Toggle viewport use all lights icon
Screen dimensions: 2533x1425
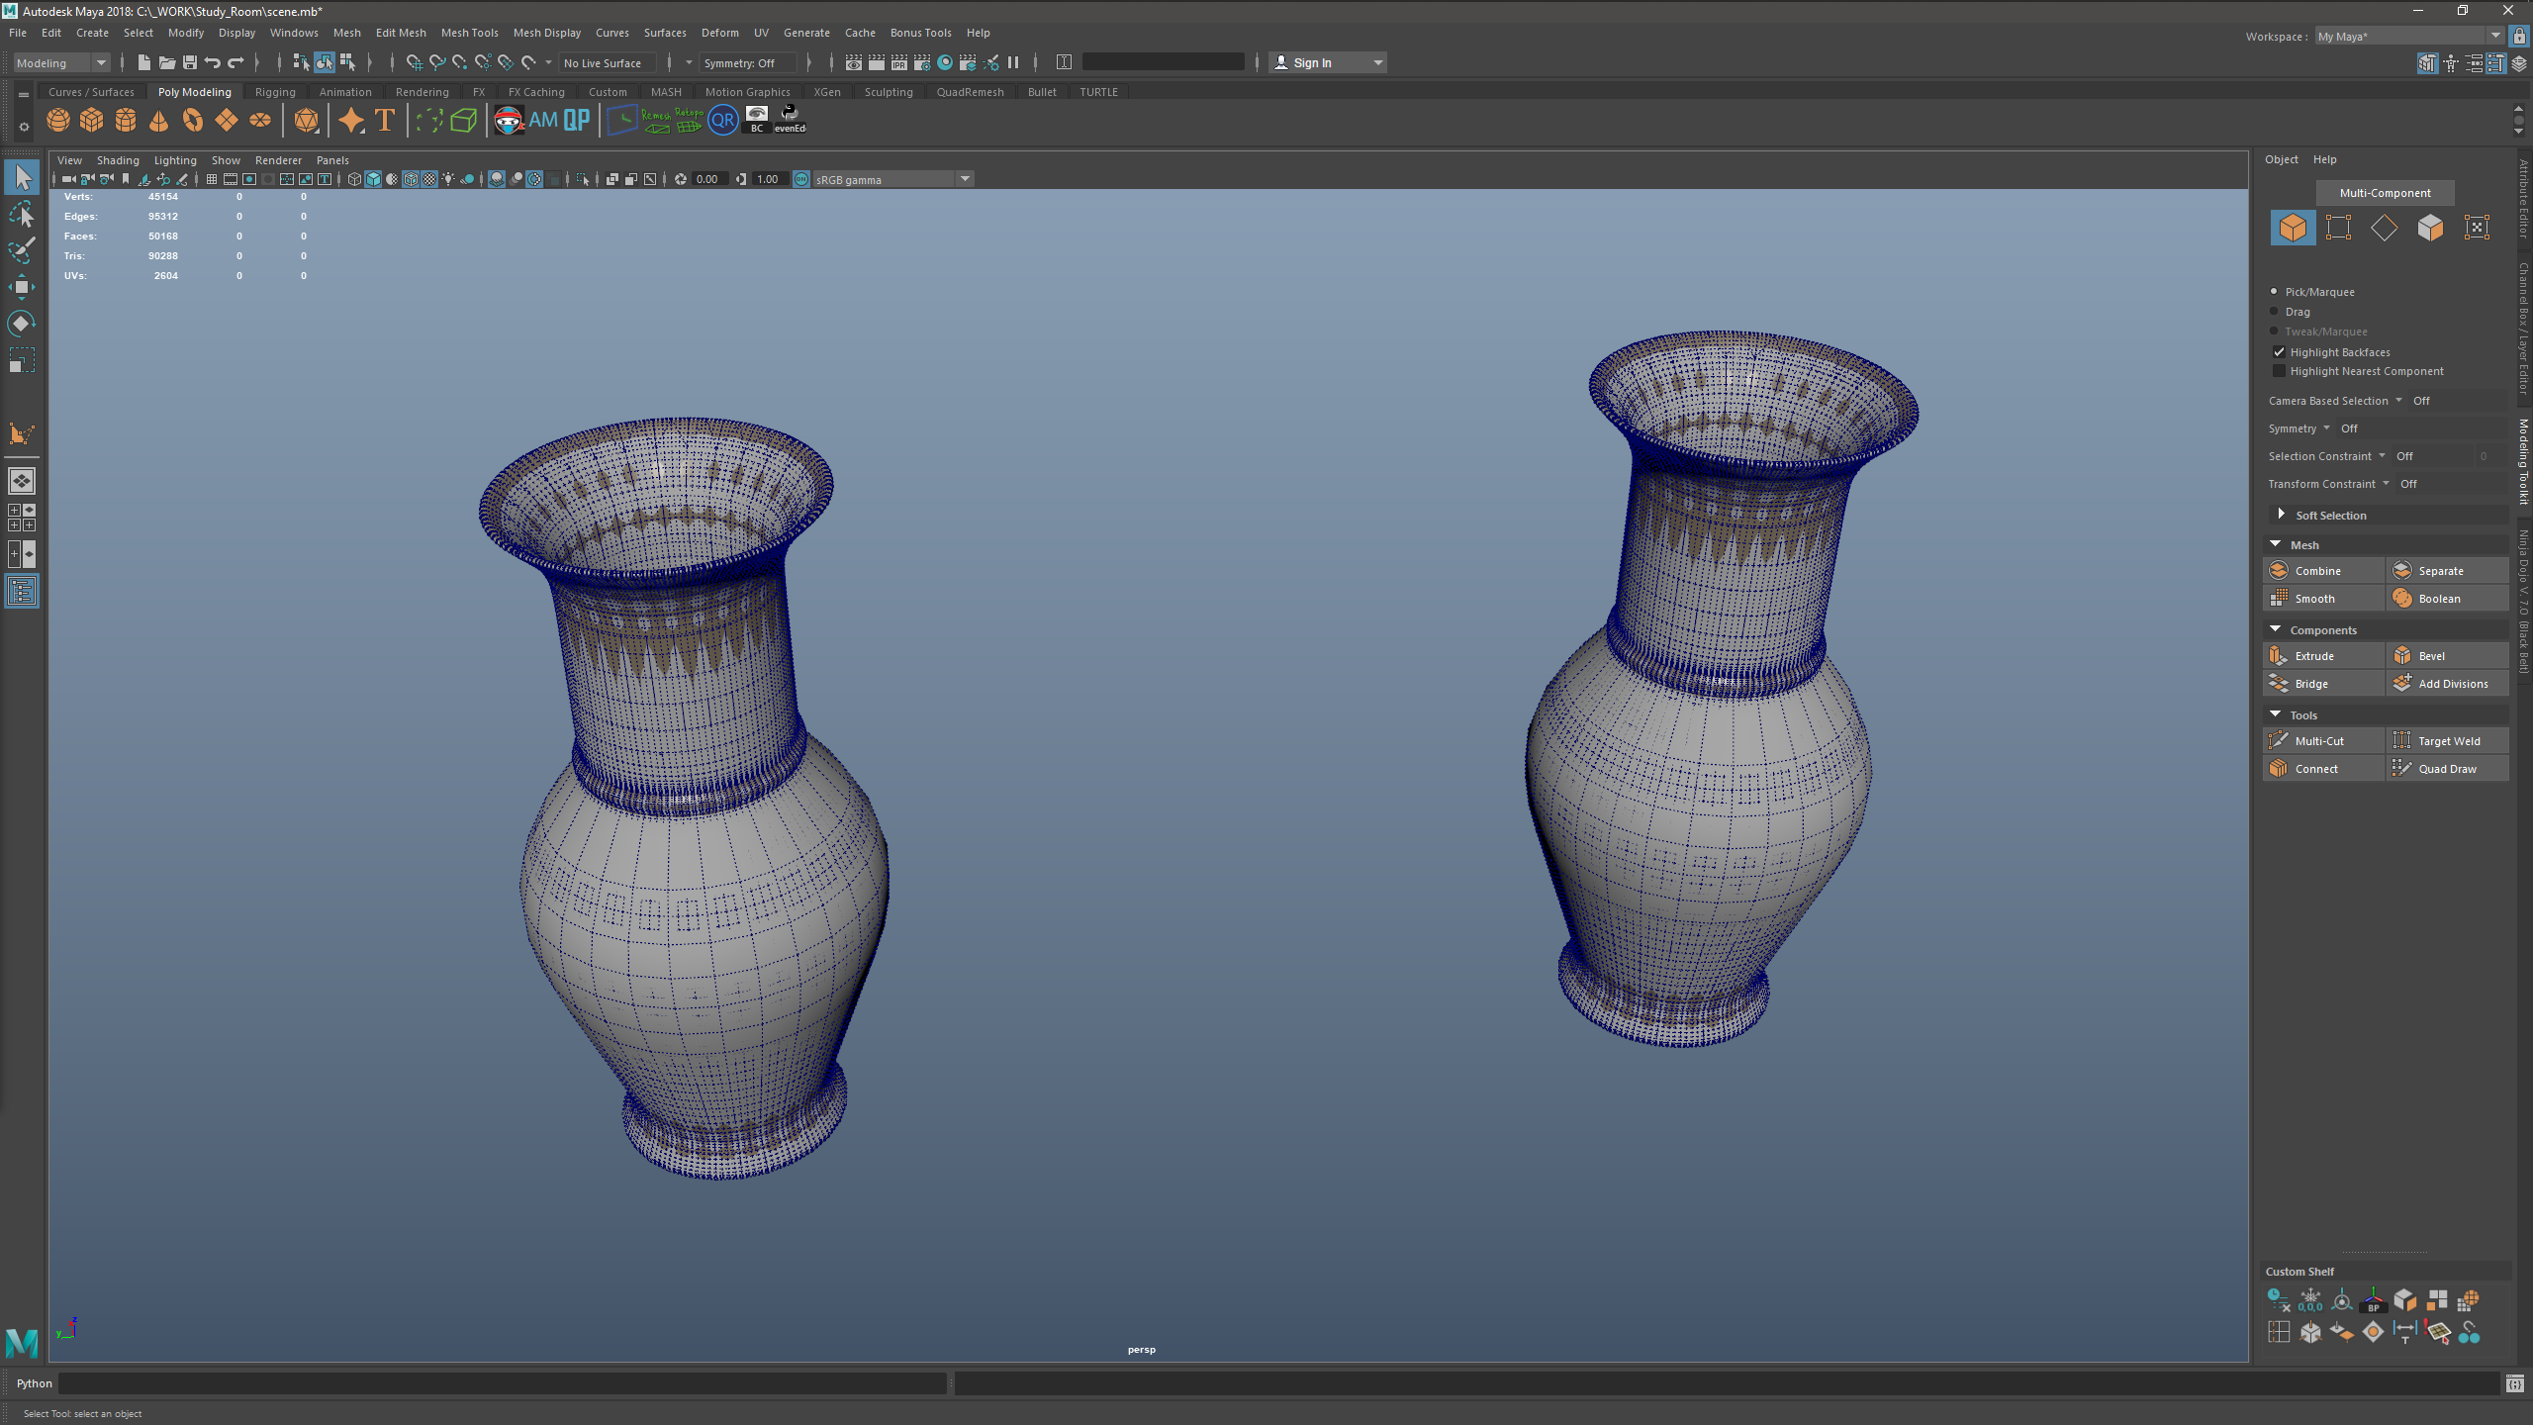click(x=449, y=179)
